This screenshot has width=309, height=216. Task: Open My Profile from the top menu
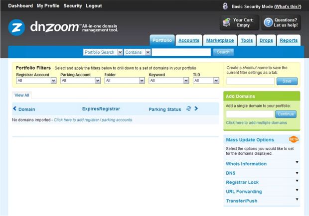click(x=48, y=5)
